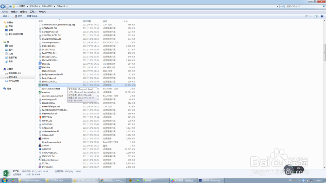
Task: Go back with the Back arrow button
Action: (x=3, y=7)
